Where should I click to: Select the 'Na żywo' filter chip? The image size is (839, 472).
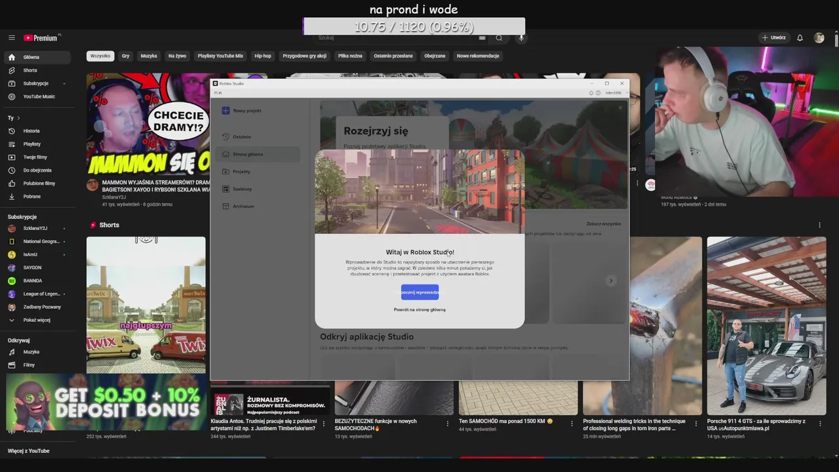point(177,56)
